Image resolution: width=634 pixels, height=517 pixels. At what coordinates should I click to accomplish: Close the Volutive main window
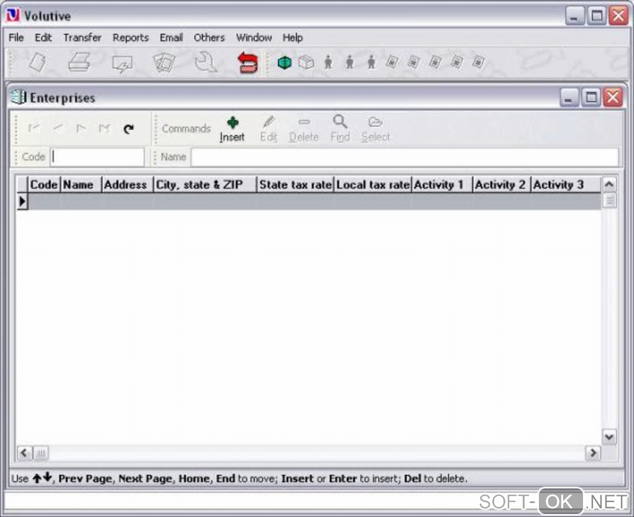(618, 16)
